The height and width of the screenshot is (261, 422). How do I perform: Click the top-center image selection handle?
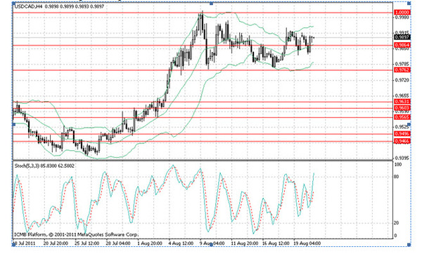pos(211,4)
